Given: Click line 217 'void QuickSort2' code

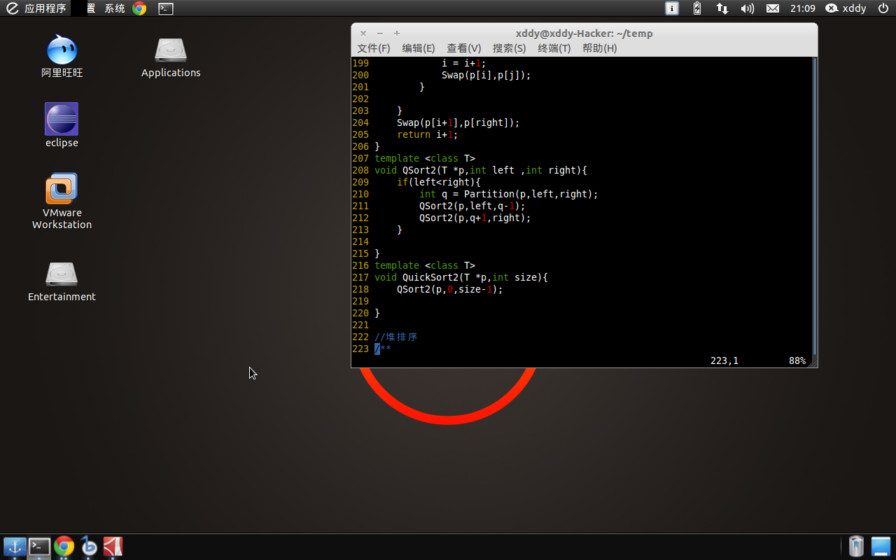Looking at the screenshot, I should [461, 277].
